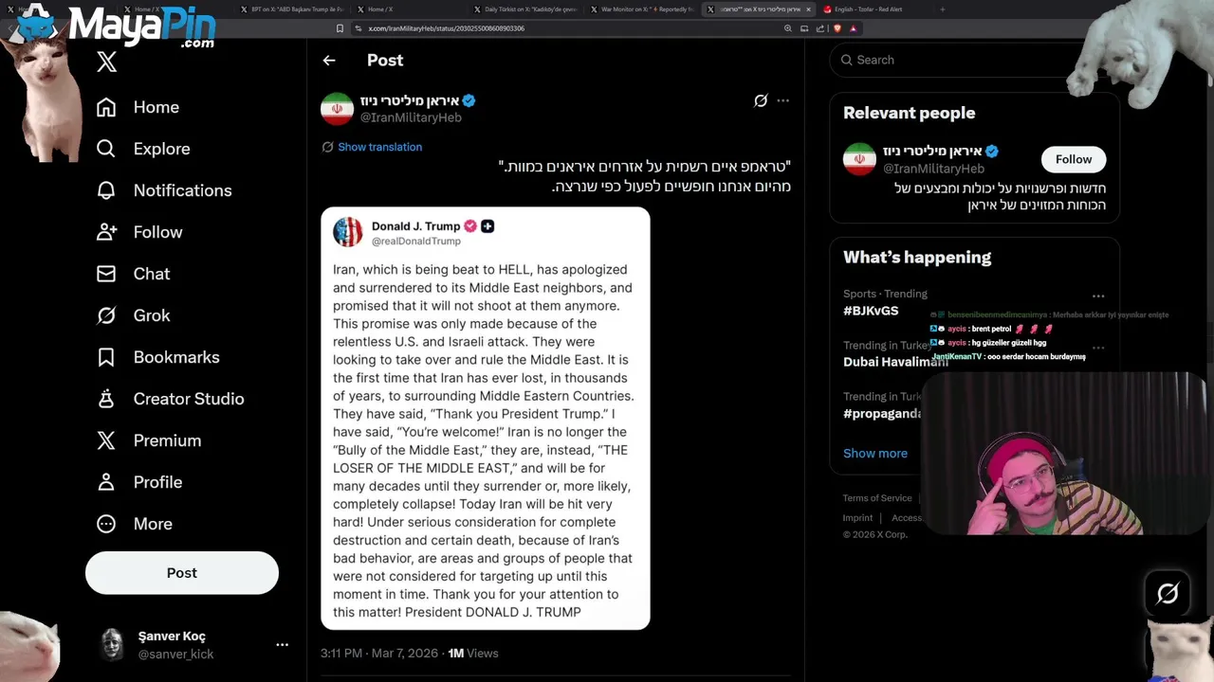1214x682 pixels.
Task: Click Show translation link
Action: (379, 147)
